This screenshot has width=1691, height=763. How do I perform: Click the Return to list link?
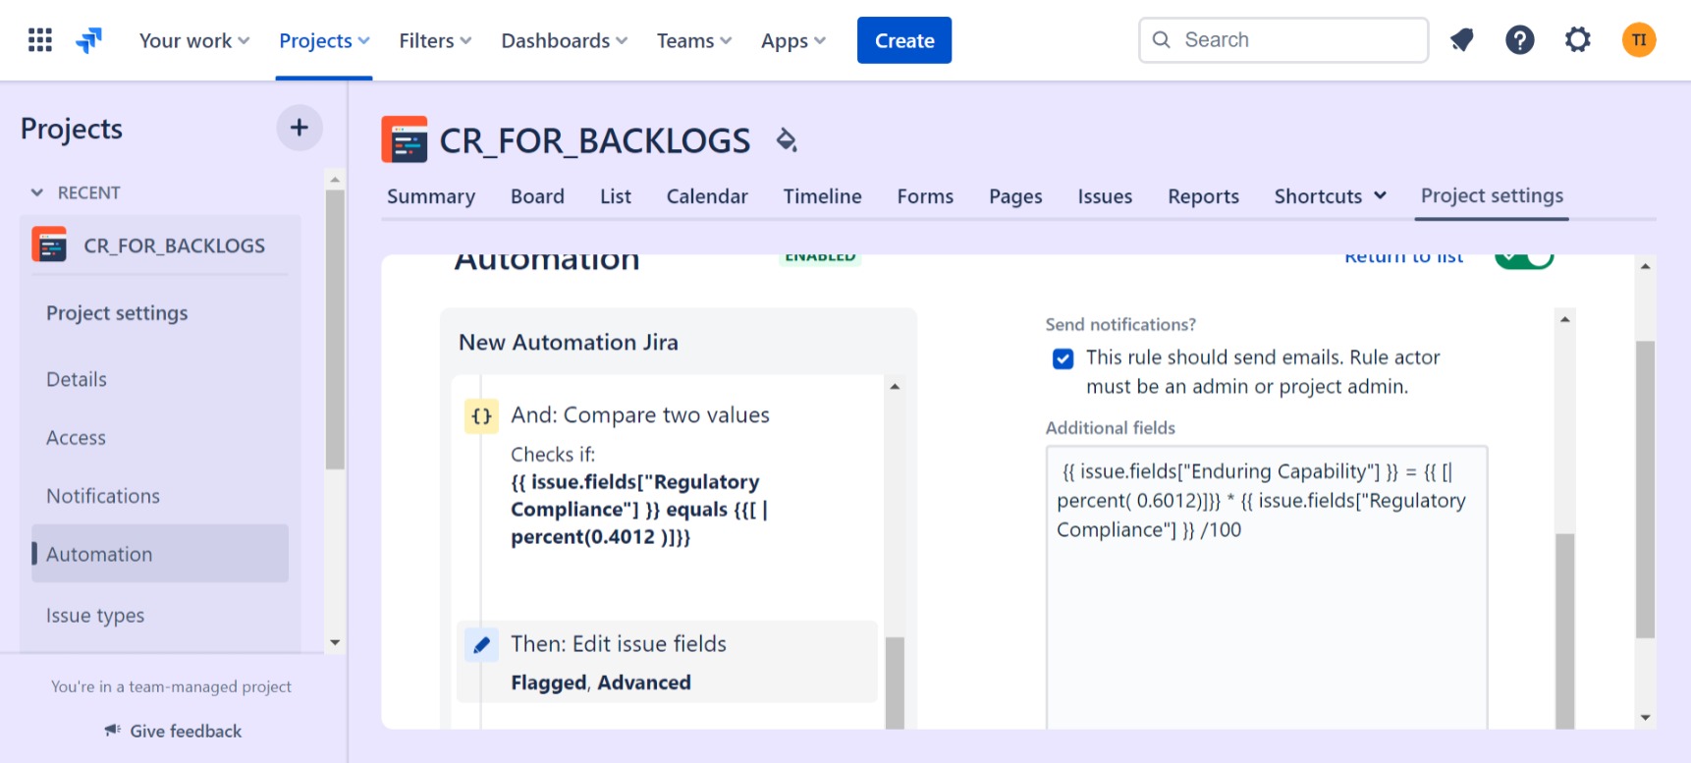[1403, 257]
